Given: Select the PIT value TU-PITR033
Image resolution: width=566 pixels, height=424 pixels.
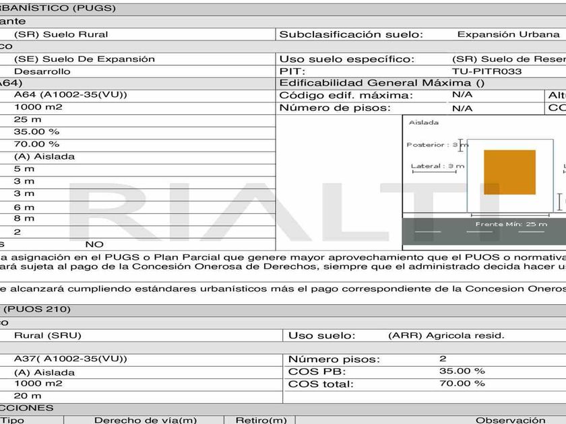Looking at the screenshot, I should coord(486,71).
